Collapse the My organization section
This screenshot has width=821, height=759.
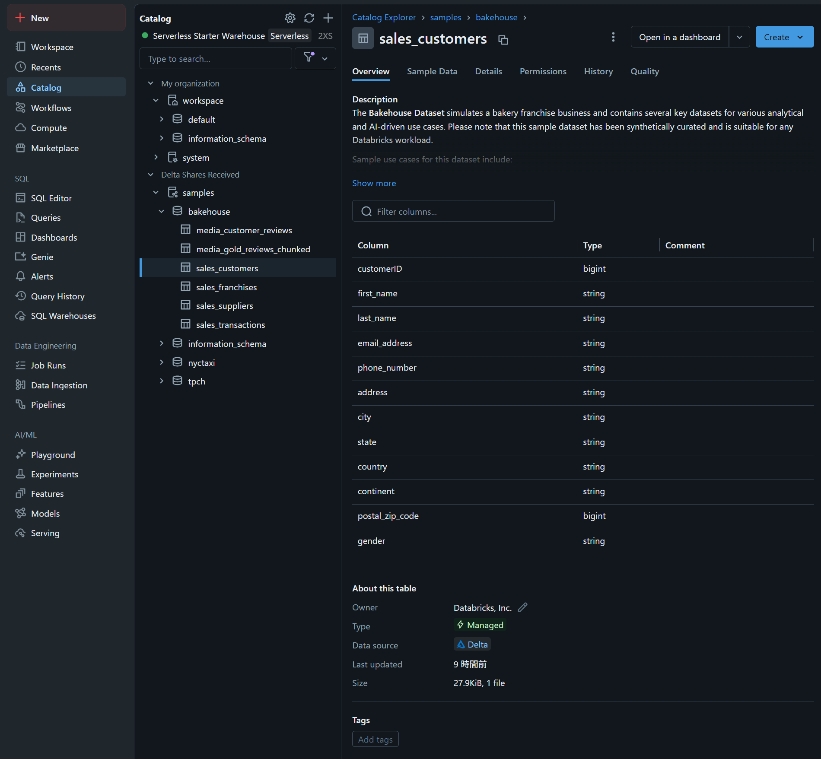click(x=150, y=83)
